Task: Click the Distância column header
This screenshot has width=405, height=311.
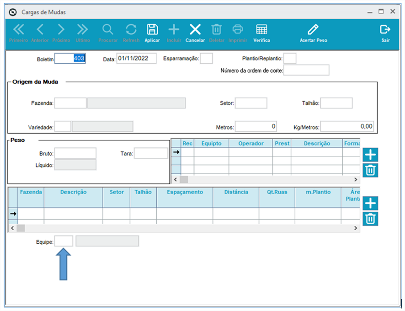Action: [x=236, y=198]
